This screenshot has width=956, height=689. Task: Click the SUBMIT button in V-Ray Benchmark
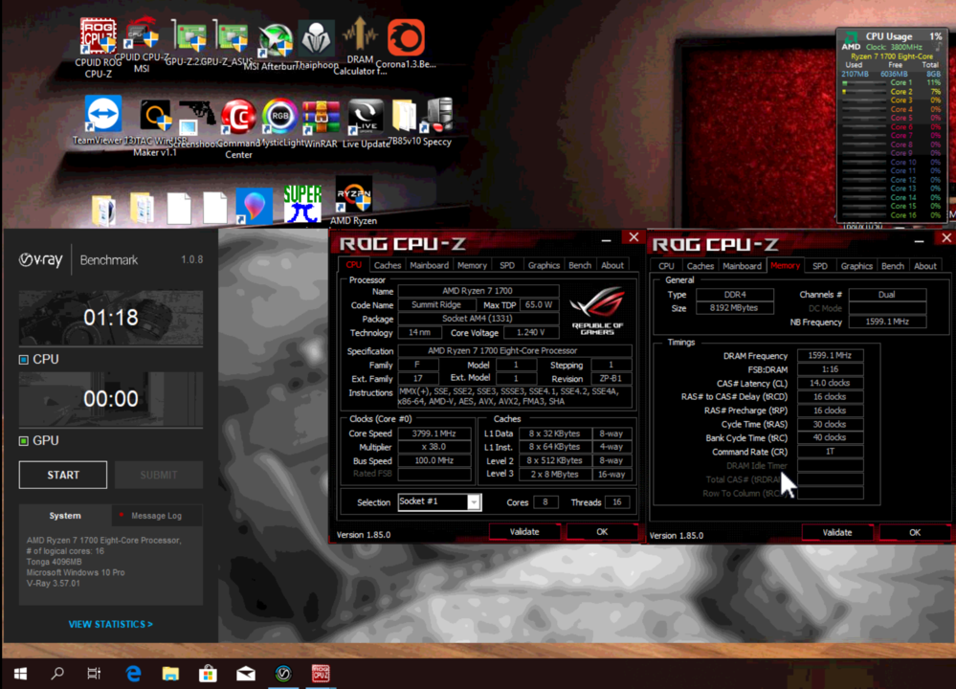click(x=159, y=475)
